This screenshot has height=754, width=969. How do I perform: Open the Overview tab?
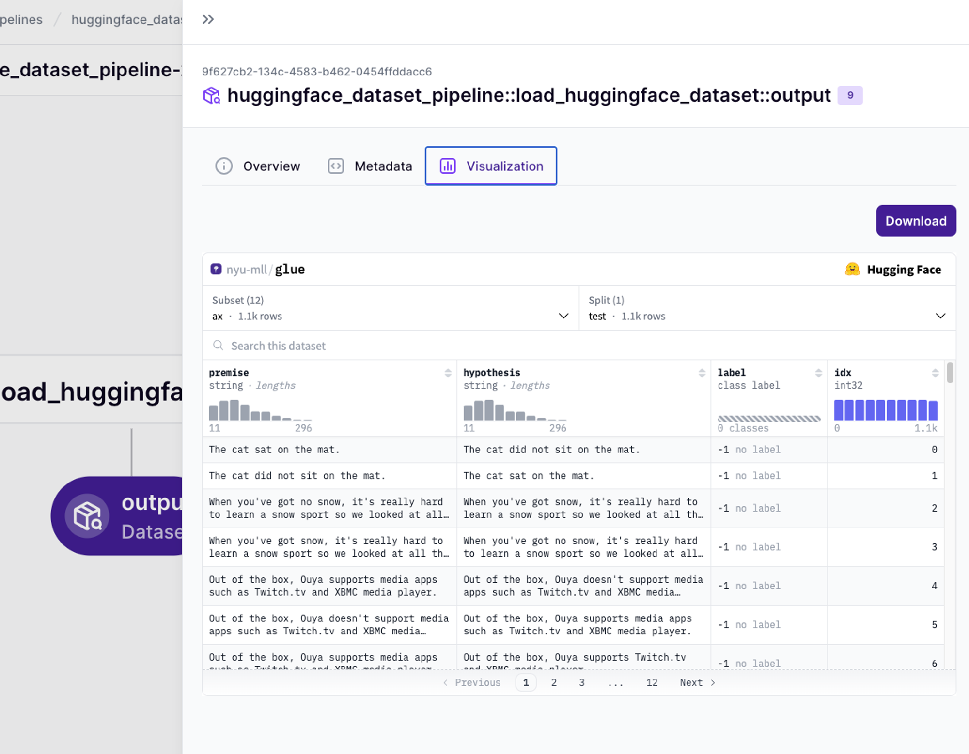coord(258,166)
